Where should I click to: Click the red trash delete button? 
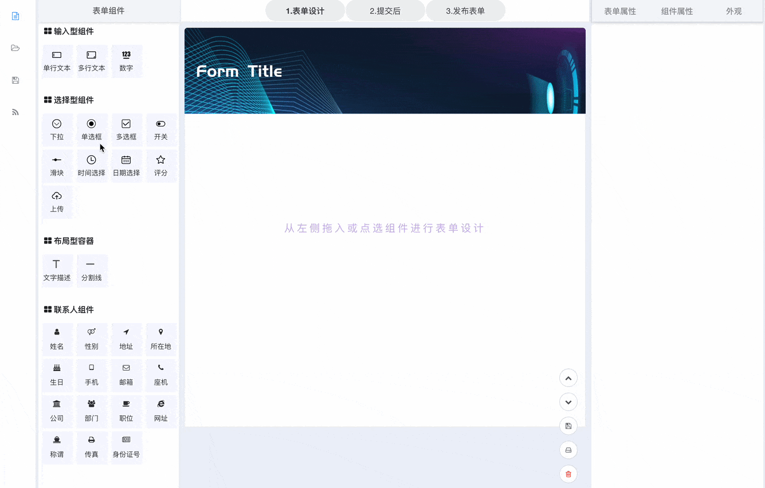(x=568, y=474)
